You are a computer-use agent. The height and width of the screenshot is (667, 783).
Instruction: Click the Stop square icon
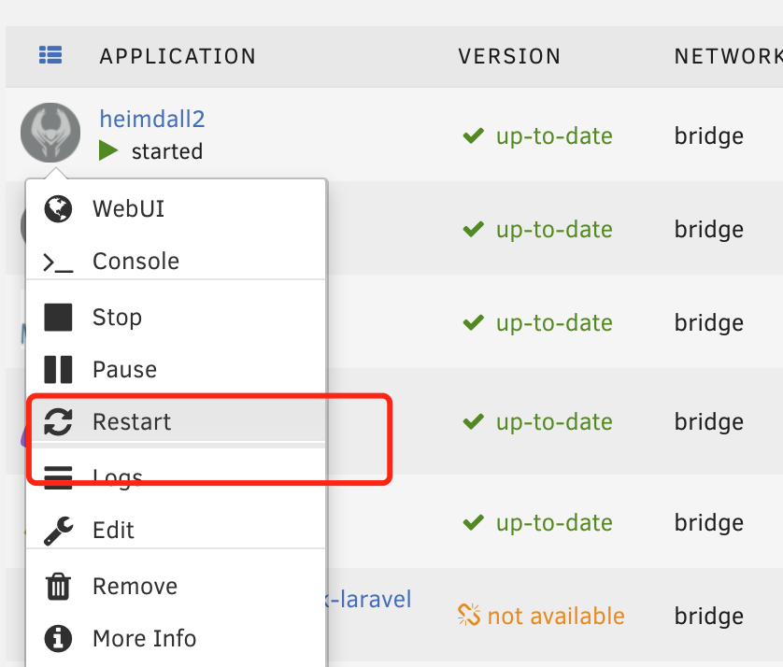coord(58,318)
